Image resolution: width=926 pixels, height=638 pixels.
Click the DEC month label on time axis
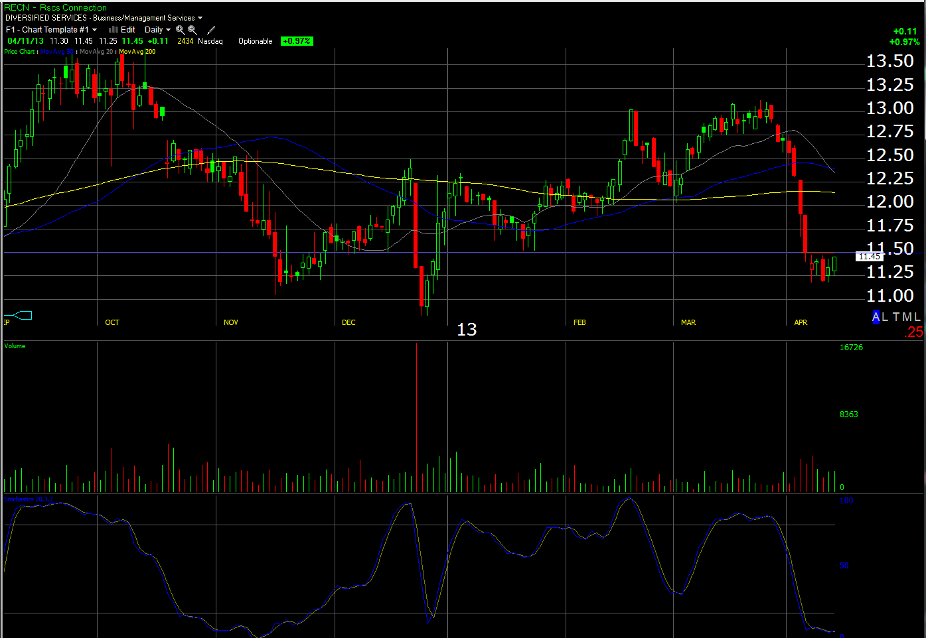pos(348,322)
